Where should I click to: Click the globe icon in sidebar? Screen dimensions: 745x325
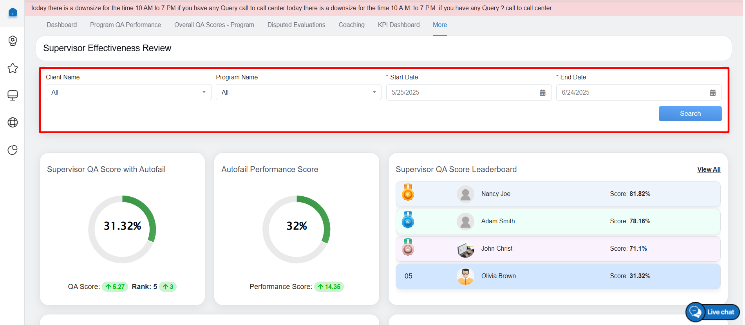pos(13,122)
